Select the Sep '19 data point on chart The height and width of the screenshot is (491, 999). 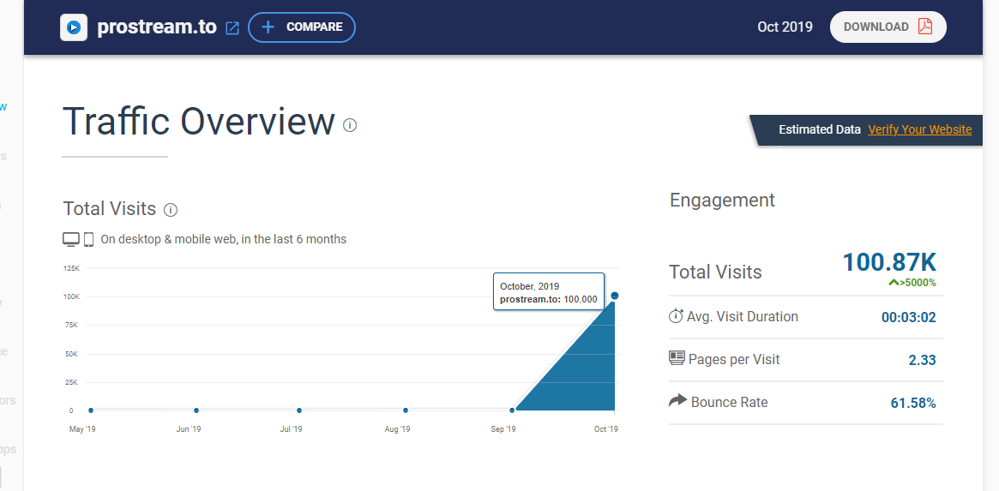(512, 410)
